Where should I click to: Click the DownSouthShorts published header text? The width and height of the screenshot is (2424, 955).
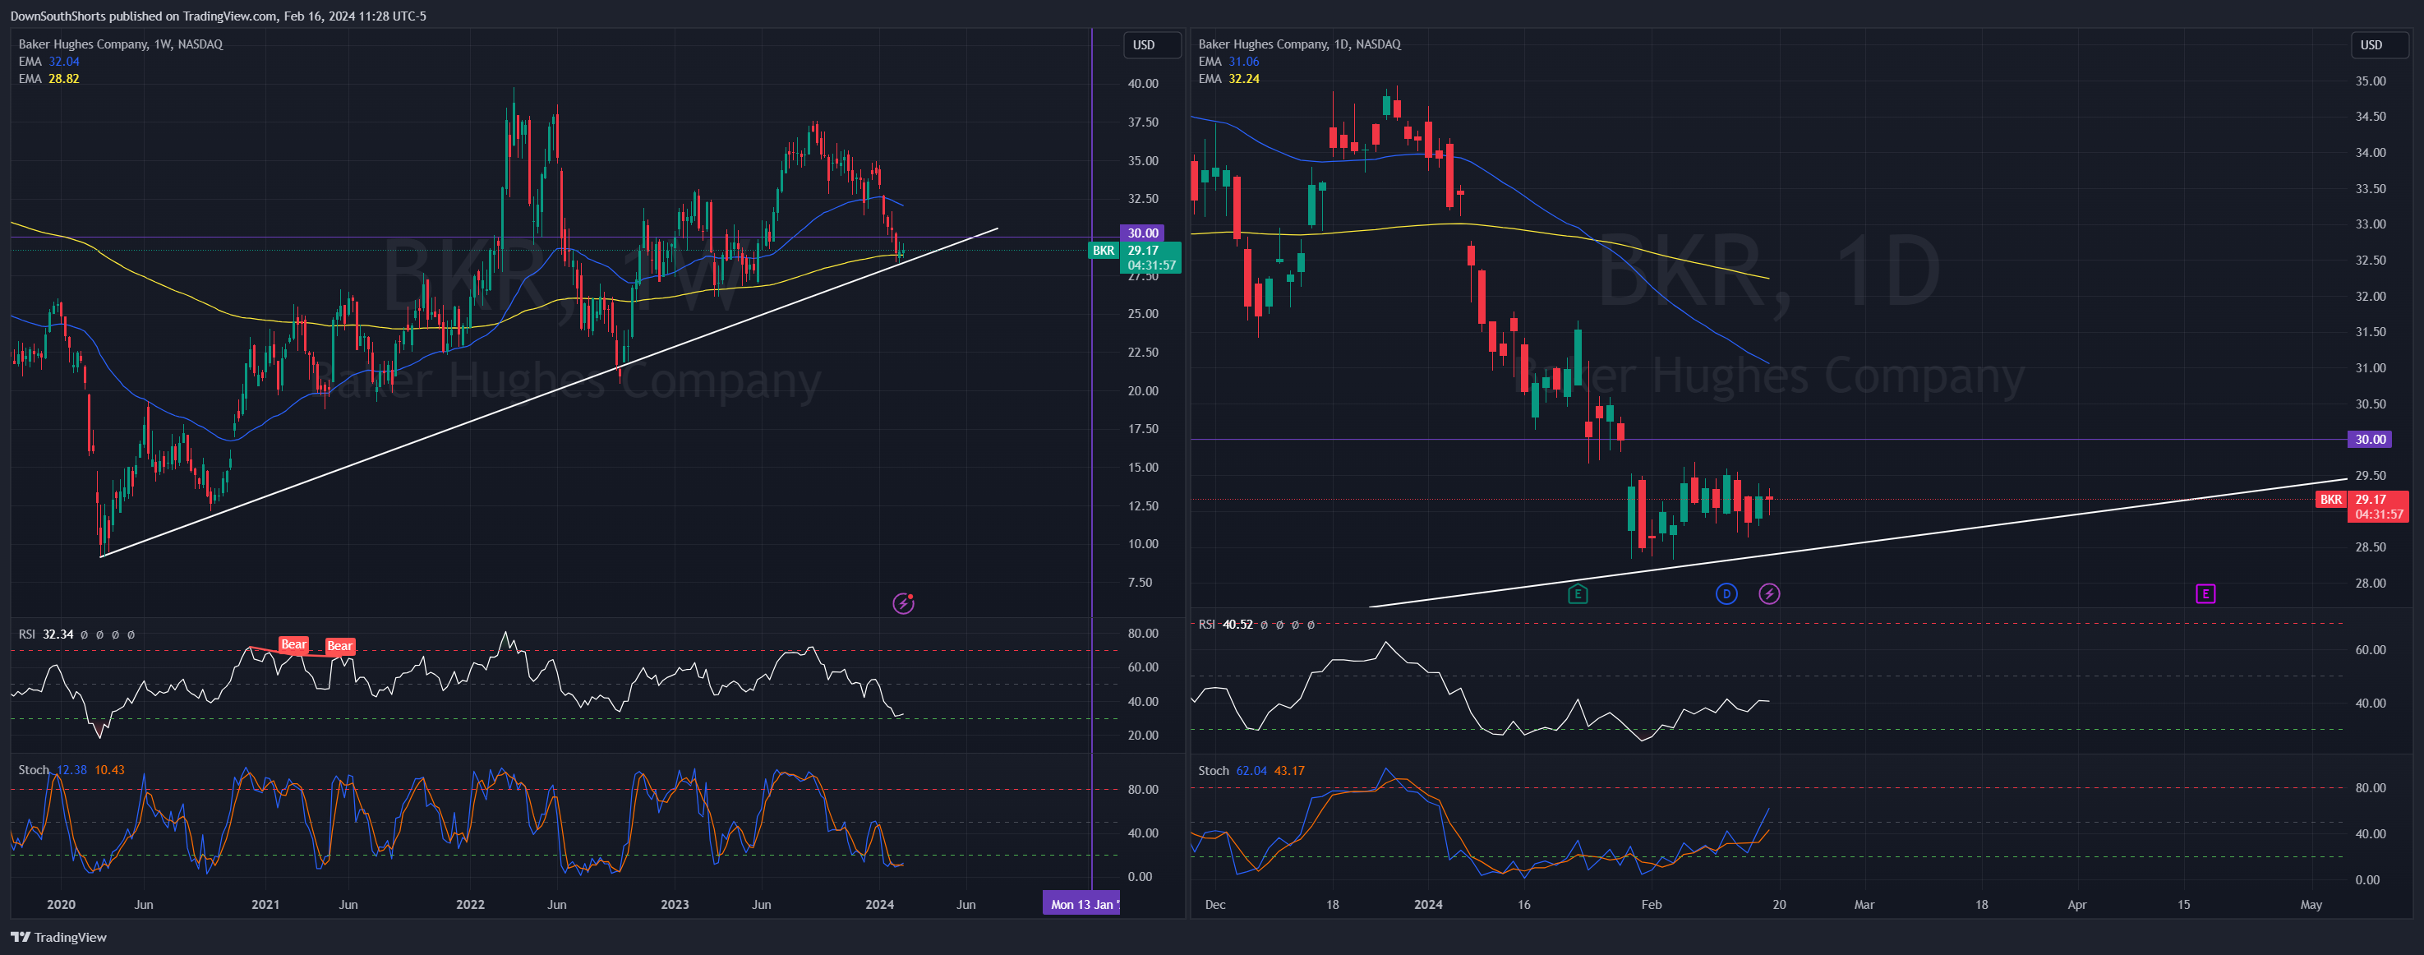[219, 16]
